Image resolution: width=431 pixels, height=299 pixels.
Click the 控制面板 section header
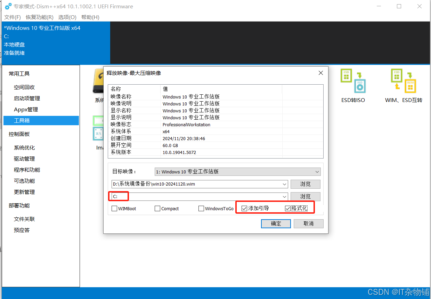coord(19,134)
